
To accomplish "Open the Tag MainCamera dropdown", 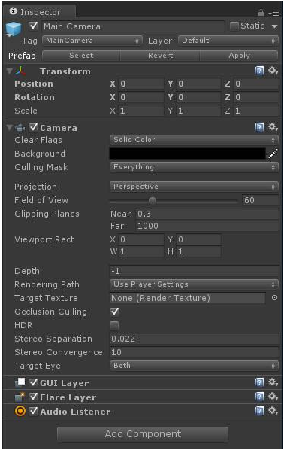I will (92, 41).
